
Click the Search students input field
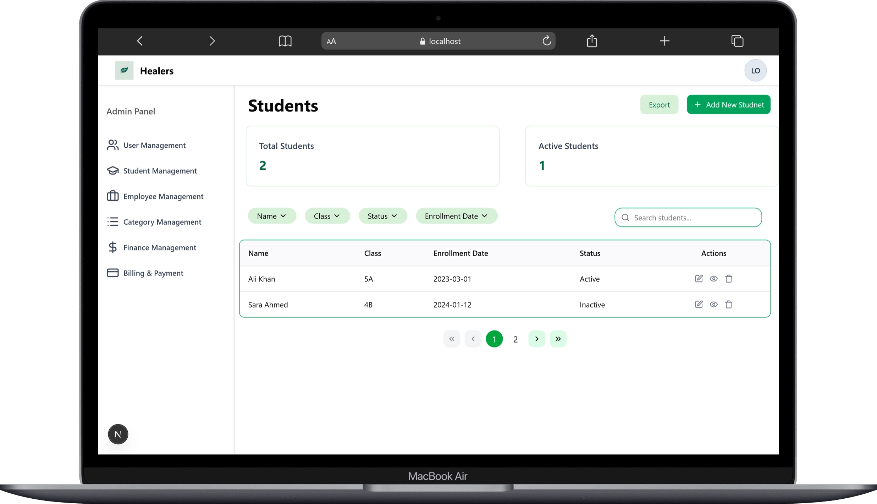(x=692, y=218)
